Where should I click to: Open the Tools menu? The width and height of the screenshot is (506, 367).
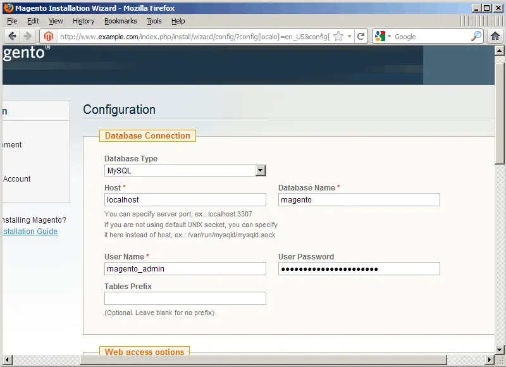(154, 21)
